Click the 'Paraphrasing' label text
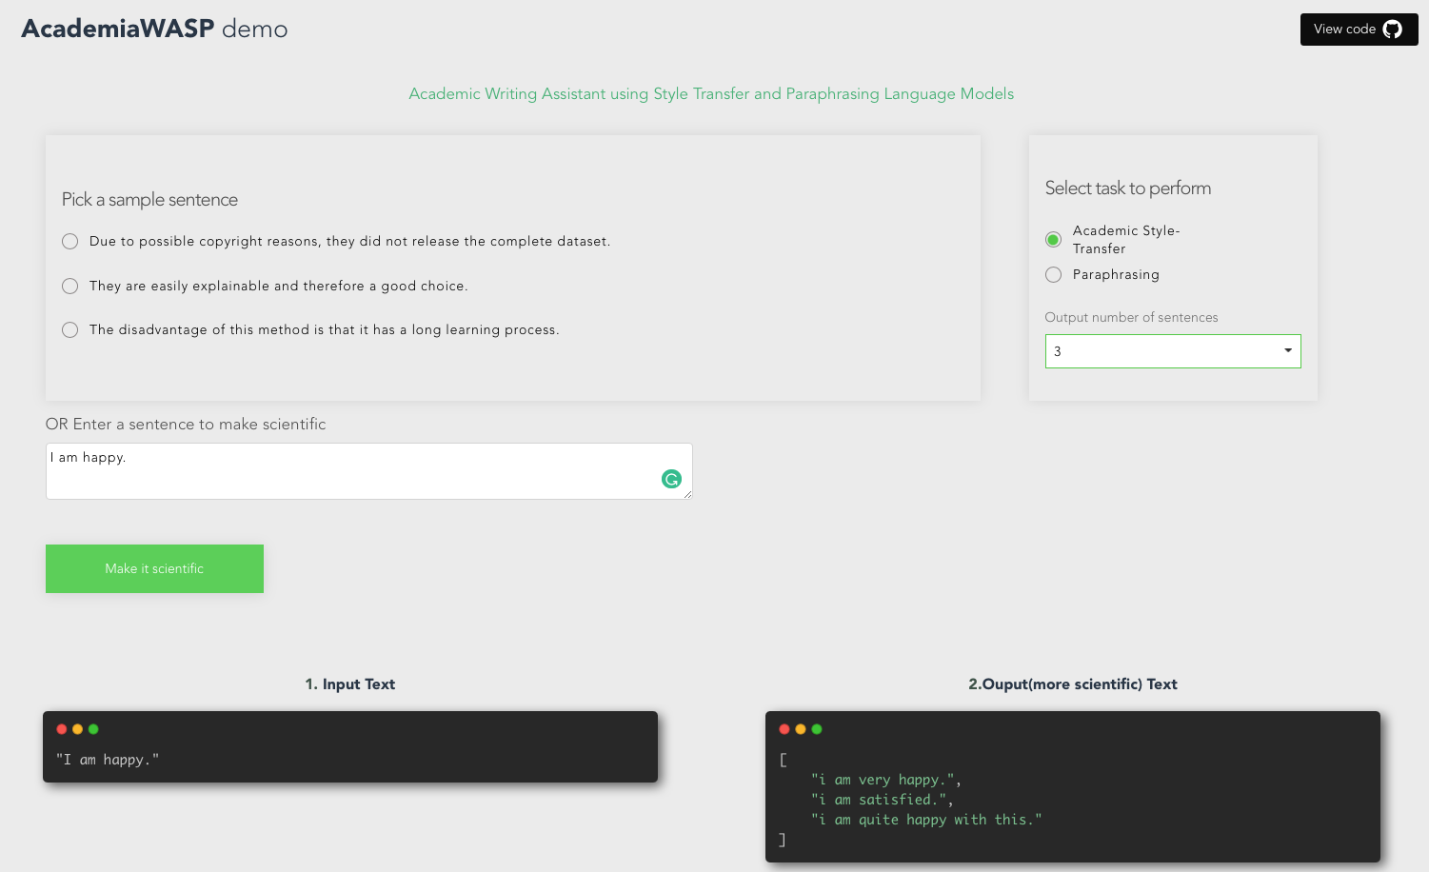Image resolution: width=1429 pixels, height=872 pixels. point(1116,274)
